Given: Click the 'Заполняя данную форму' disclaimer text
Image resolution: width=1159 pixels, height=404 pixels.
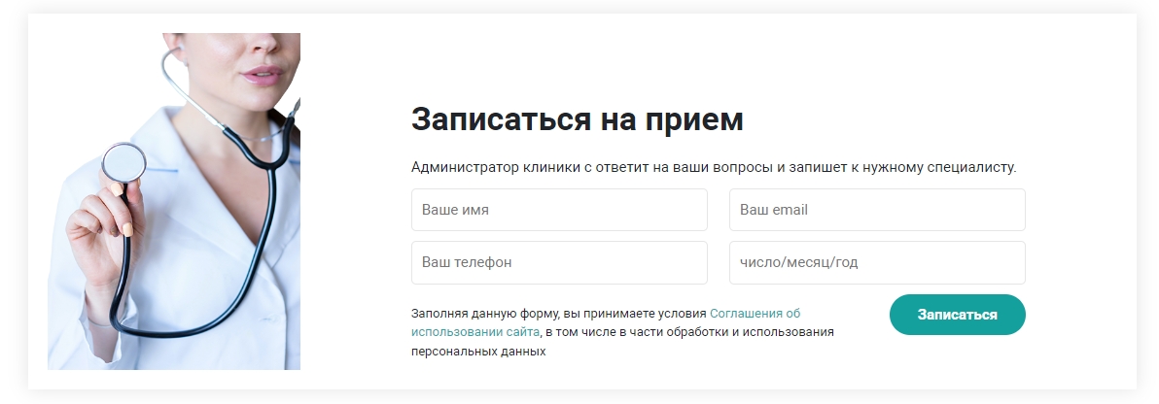Looking at the screenshot, I should pos(559,314).
